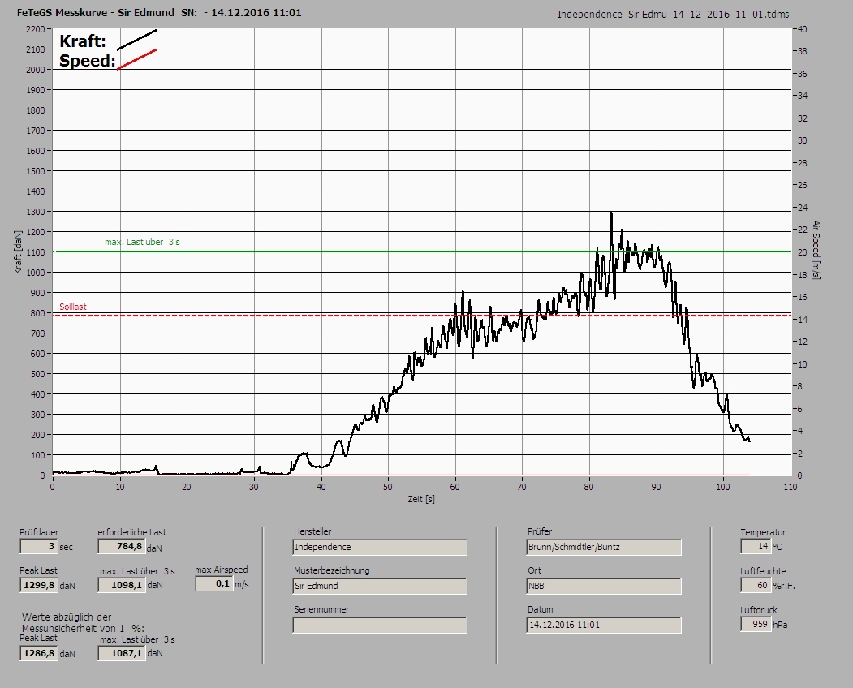Click the "Speed:" legend label
Image resolution: width=853 pixels, height=688 pixels.
pos(87,60)
